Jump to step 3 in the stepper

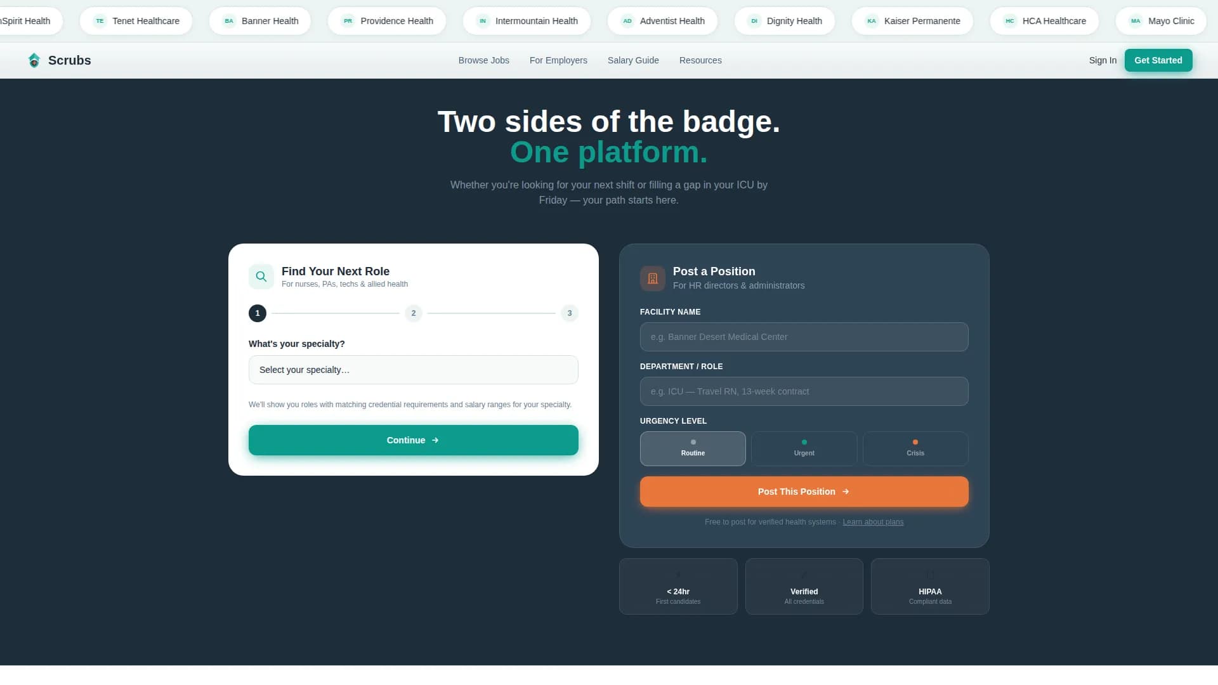coord(570,313)
